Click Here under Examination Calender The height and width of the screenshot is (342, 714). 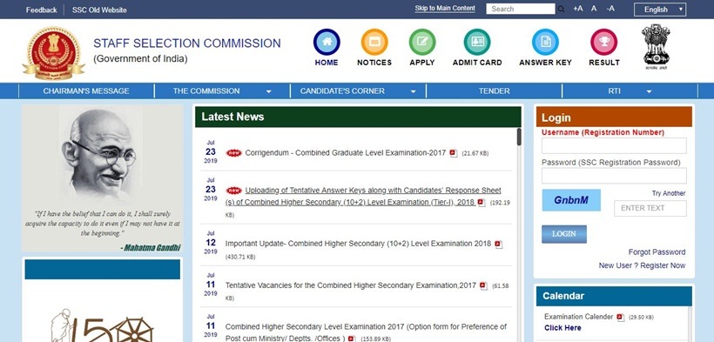562,328
